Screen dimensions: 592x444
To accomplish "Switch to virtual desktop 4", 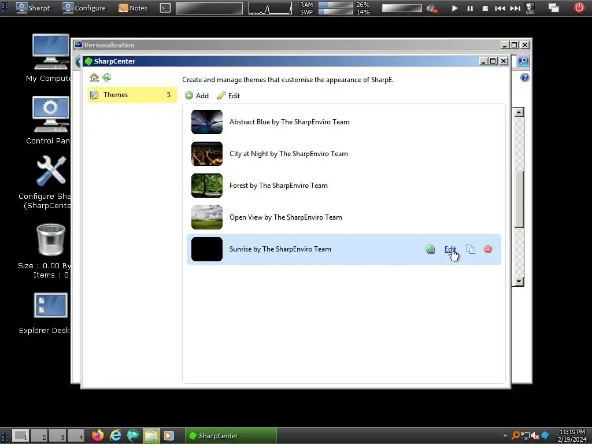I will (76, 436).
